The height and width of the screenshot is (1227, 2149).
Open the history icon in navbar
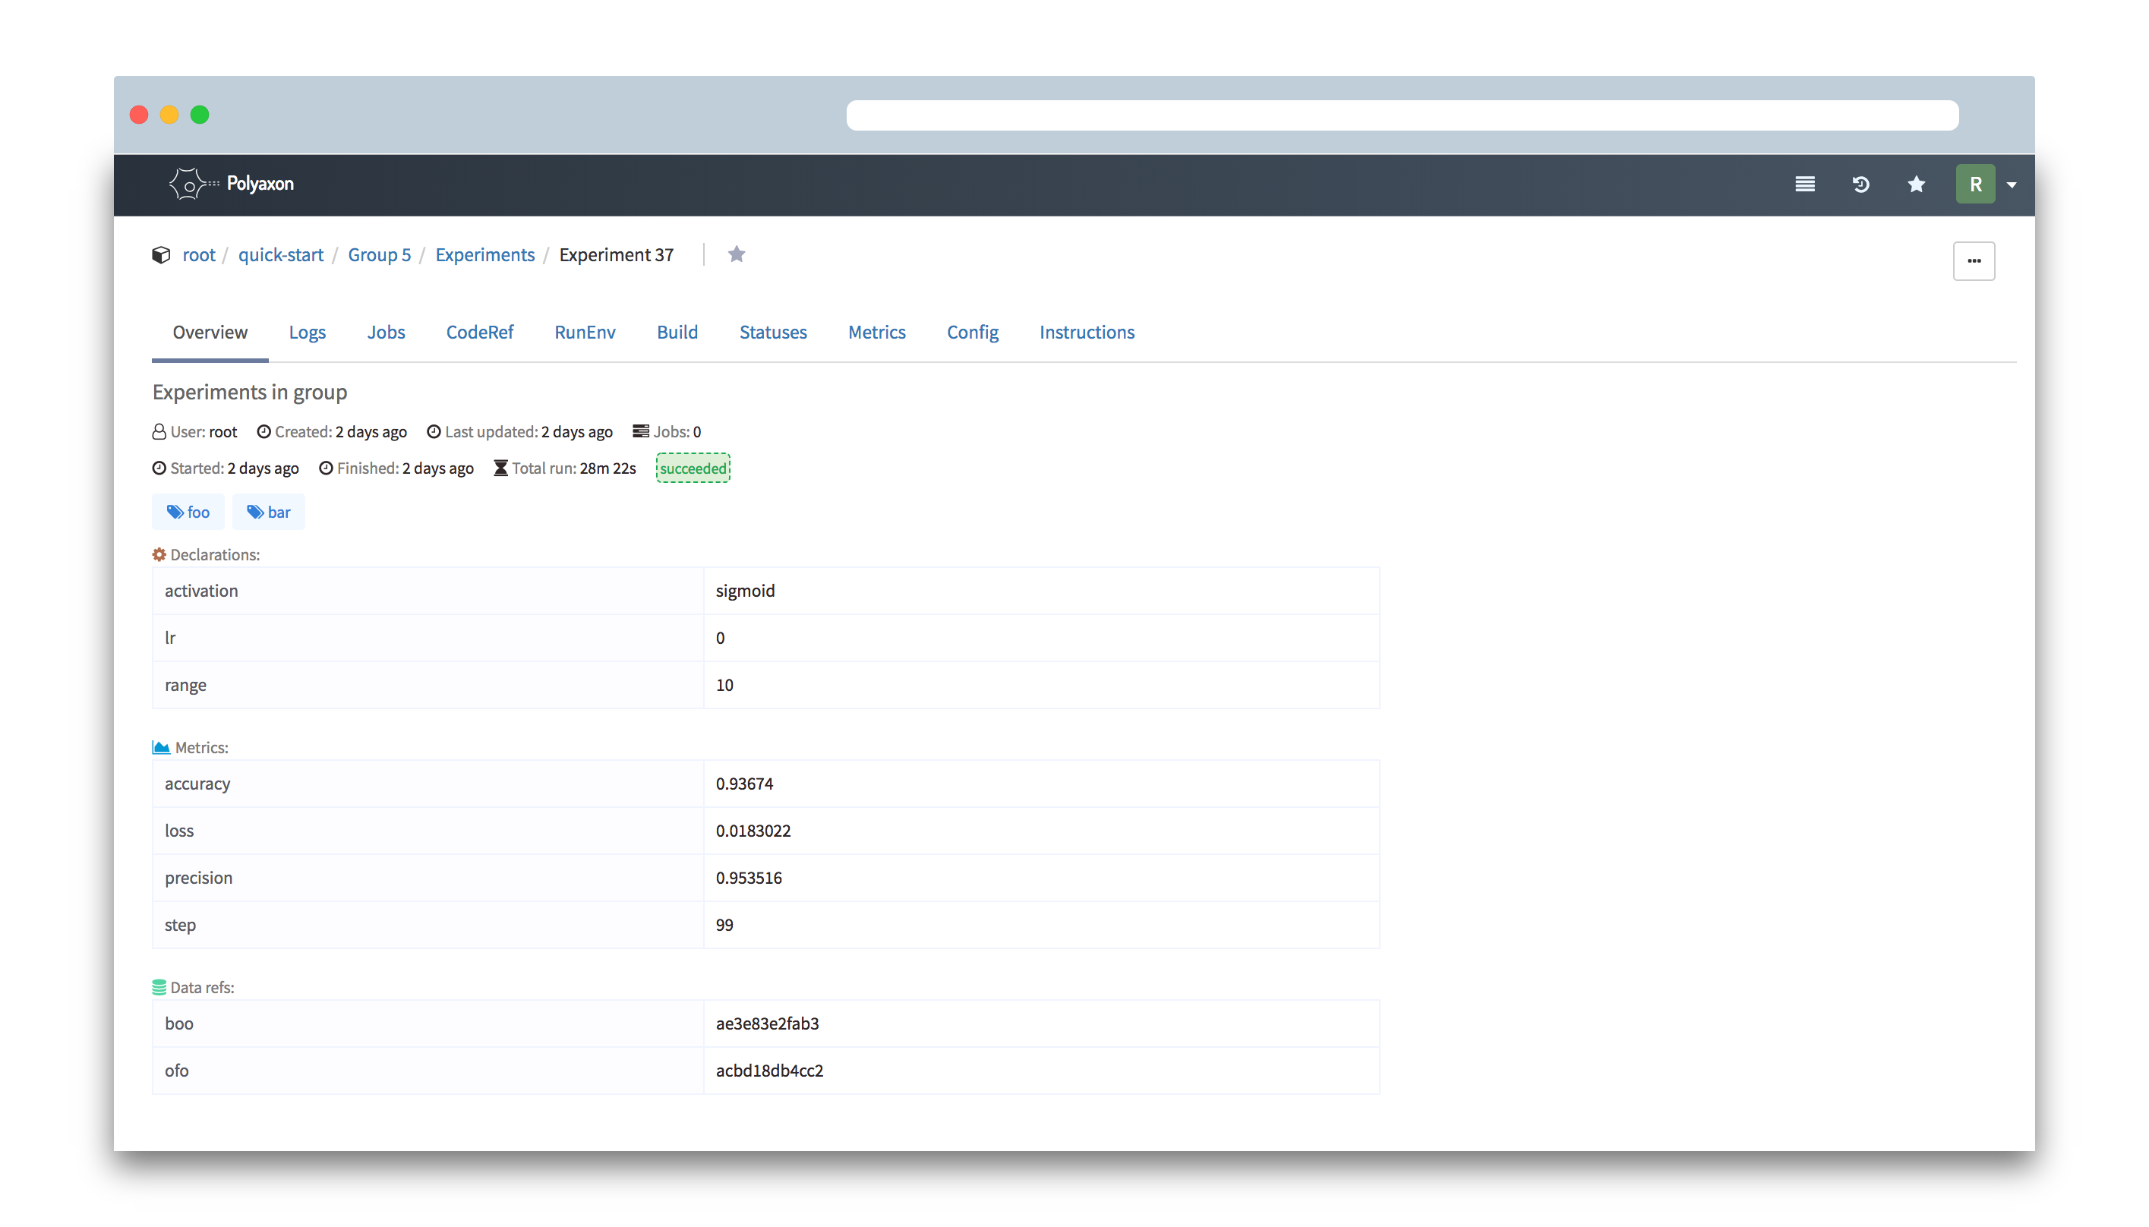click(1860, 184)
